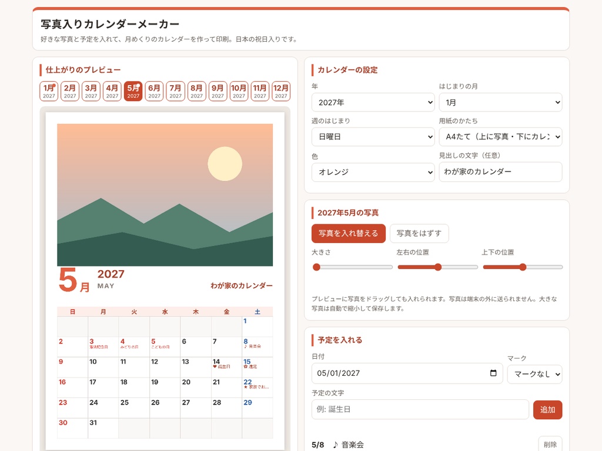Click day 31 in the calendar grid
This screenshot has height=451, width=602.
pos(103,428)
